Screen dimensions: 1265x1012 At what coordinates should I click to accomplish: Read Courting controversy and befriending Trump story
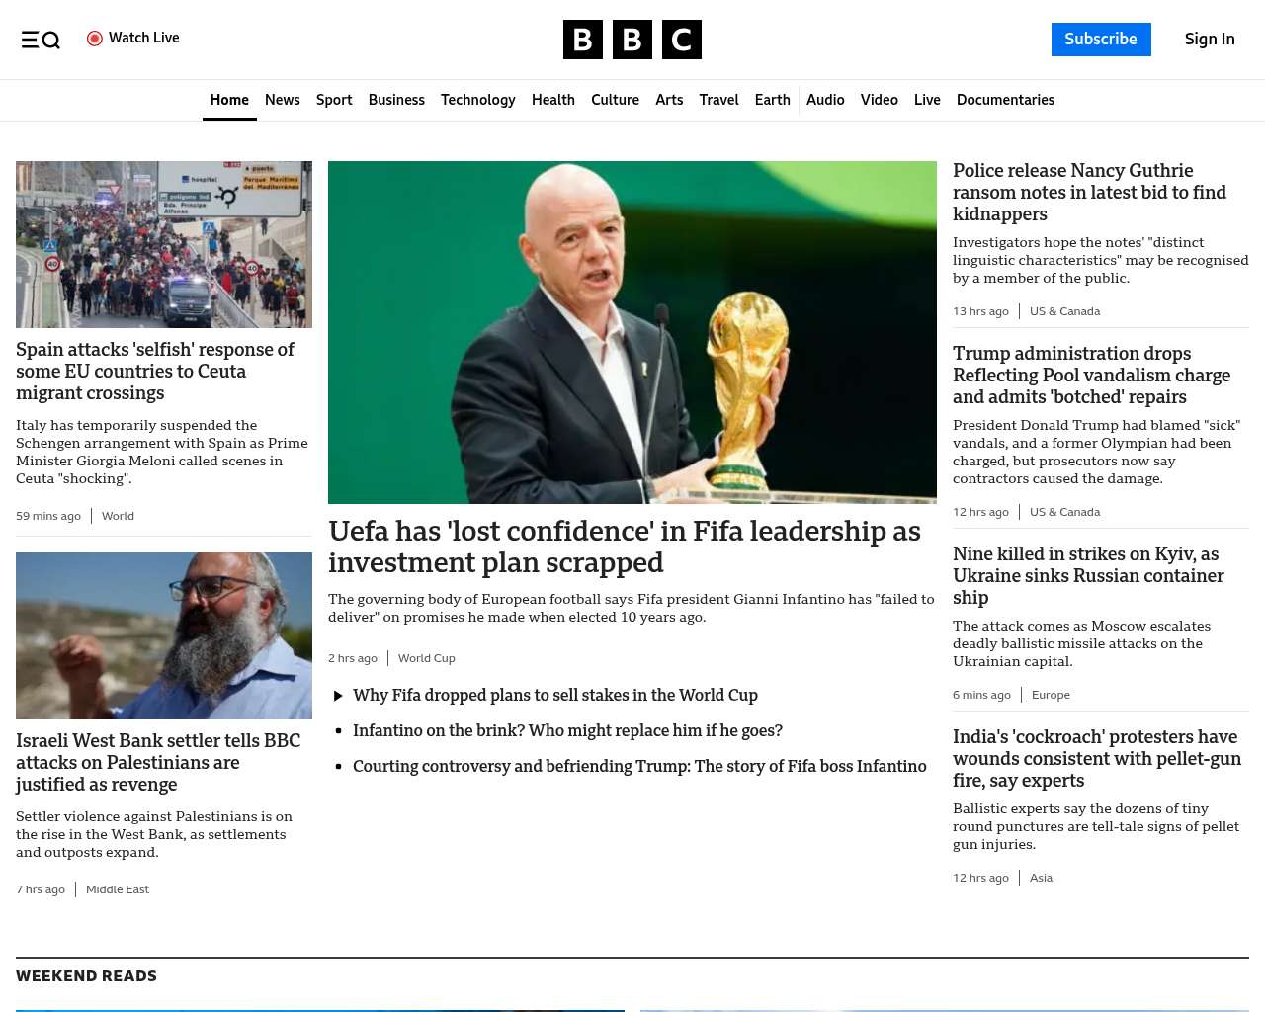[x=639, y=767]
